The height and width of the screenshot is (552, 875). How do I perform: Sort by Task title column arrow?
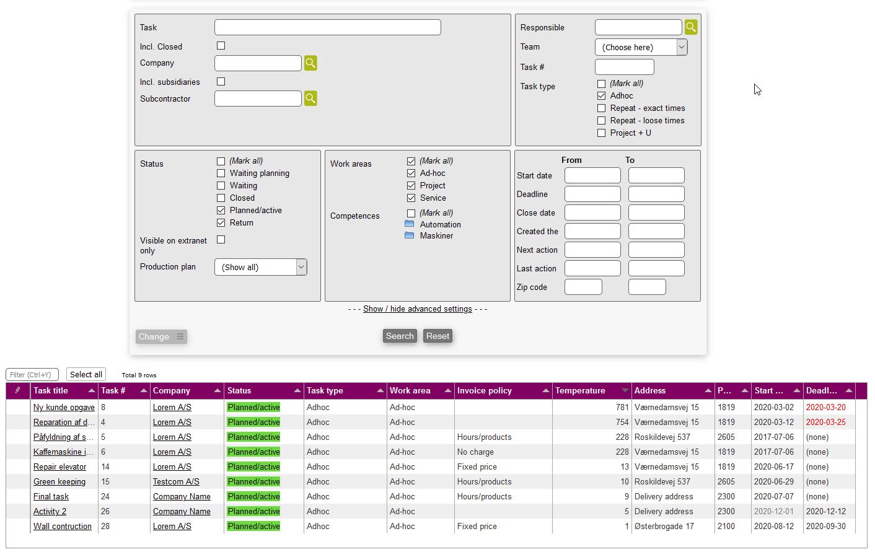click(x=92, y=391)
